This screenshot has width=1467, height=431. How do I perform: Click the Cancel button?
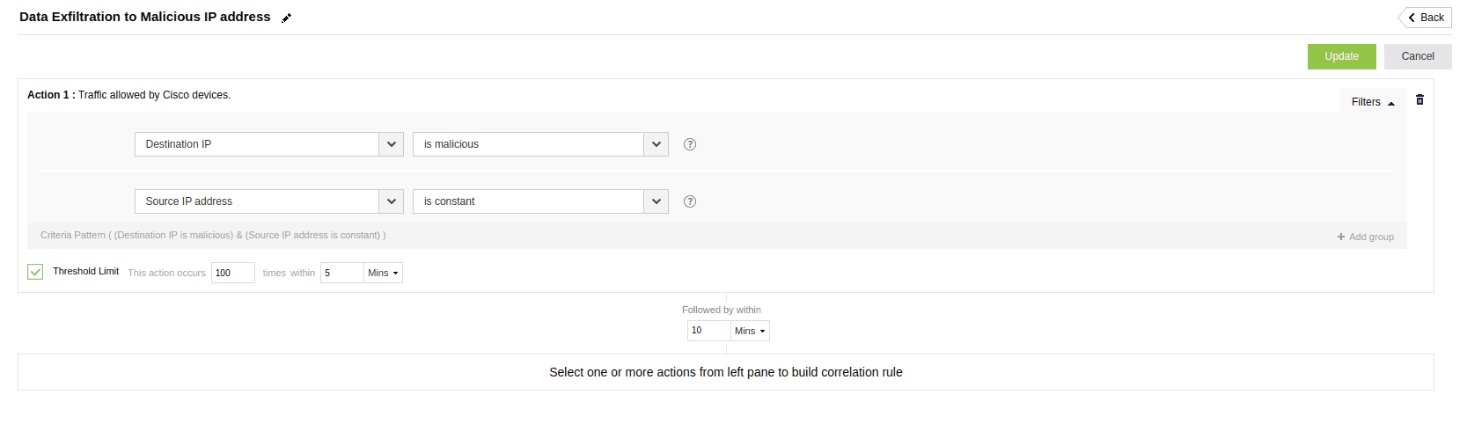1417,56
